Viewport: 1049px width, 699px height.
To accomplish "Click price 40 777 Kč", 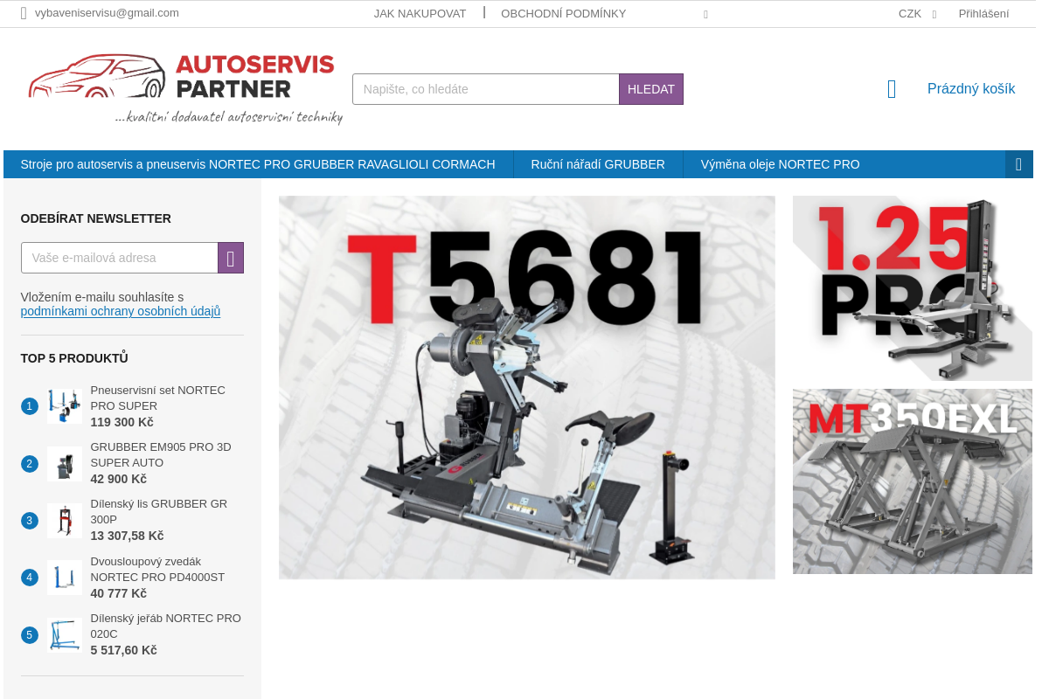I will tap(119, 594).
